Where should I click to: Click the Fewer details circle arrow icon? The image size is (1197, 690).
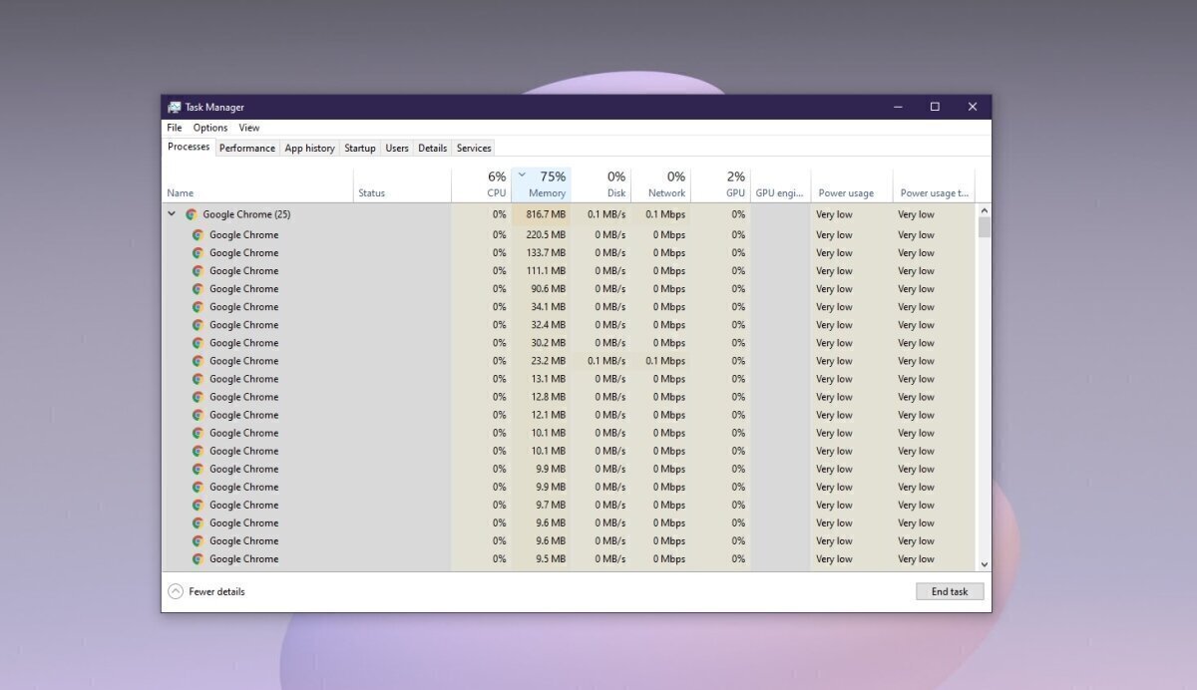coord(176,591)
